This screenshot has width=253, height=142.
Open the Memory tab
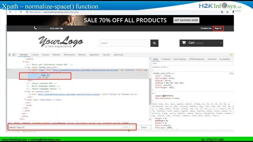pyautogui.click(x=82, y=55)
